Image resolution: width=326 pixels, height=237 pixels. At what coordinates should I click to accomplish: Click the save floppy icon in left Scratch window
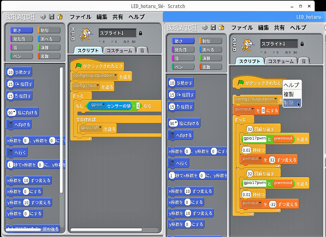coord(51,17)
